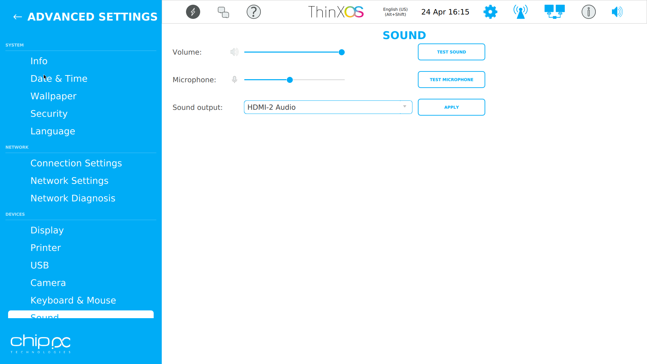
Task: Click the power options icon
Action: (193, 11)
